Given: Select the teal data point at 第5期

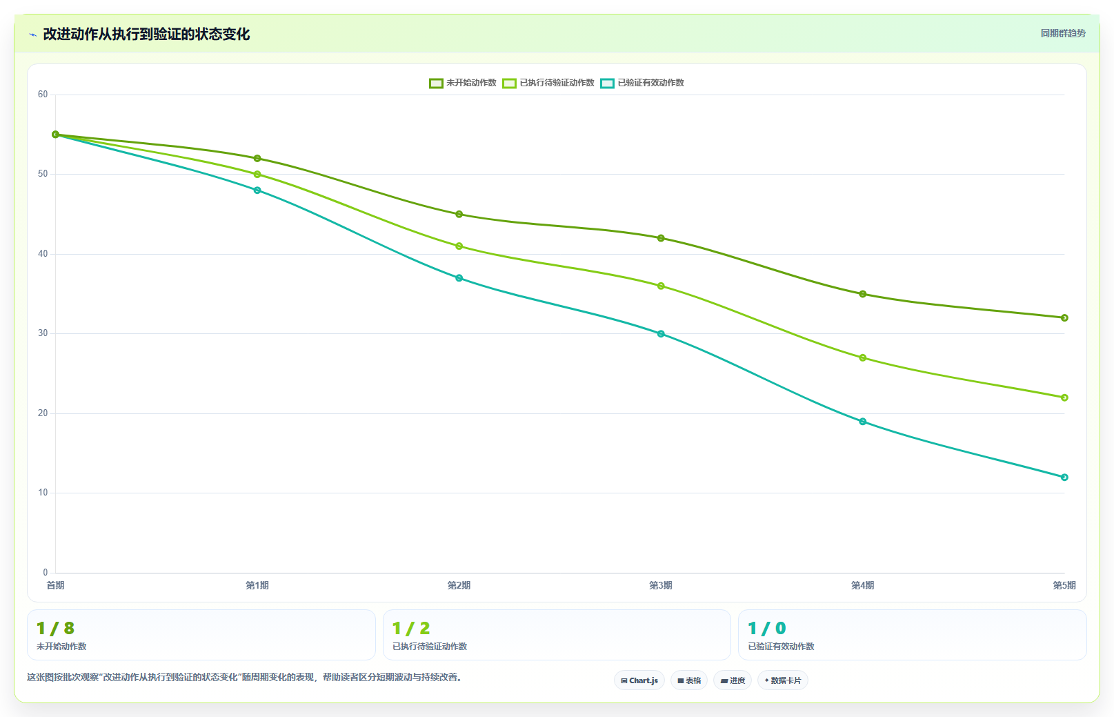Looking at the screenshot, I should (1064, 477).
